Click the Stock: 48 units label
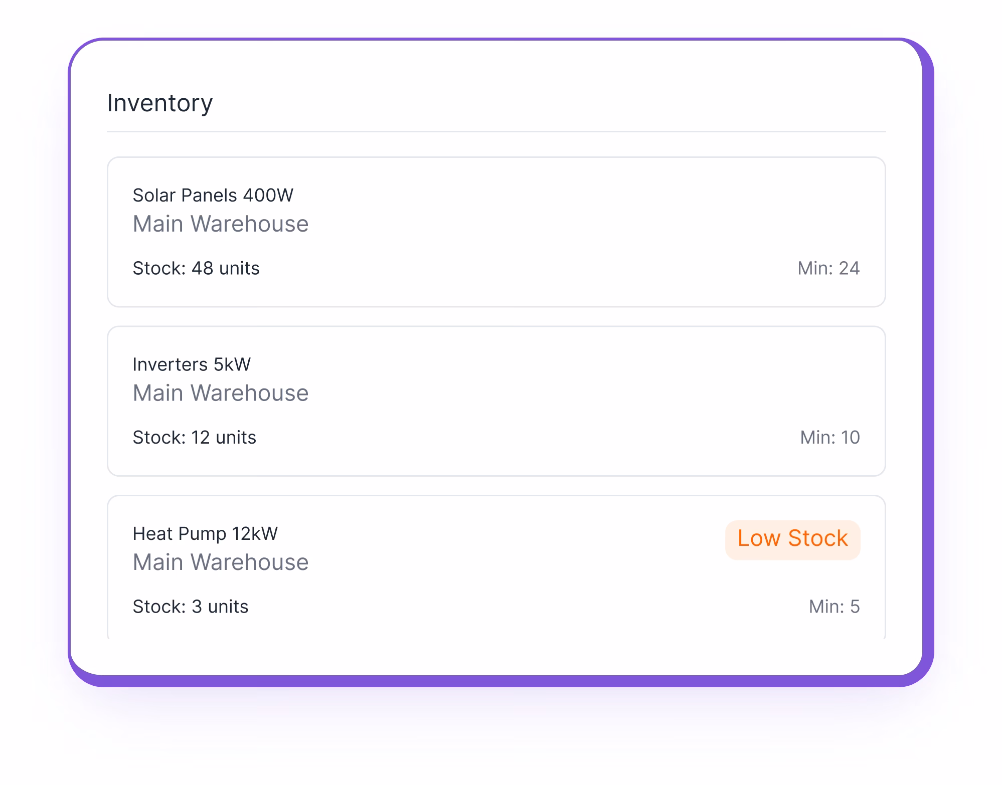 point(196,268)
